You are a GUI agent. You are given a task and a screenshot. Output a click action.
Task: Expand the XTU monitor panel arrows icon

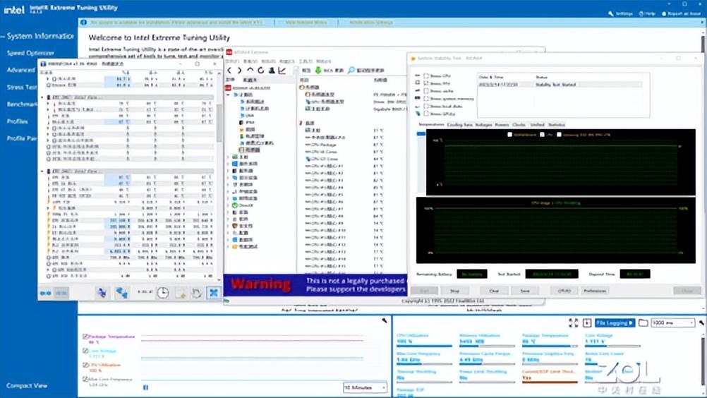click(574, 322)
